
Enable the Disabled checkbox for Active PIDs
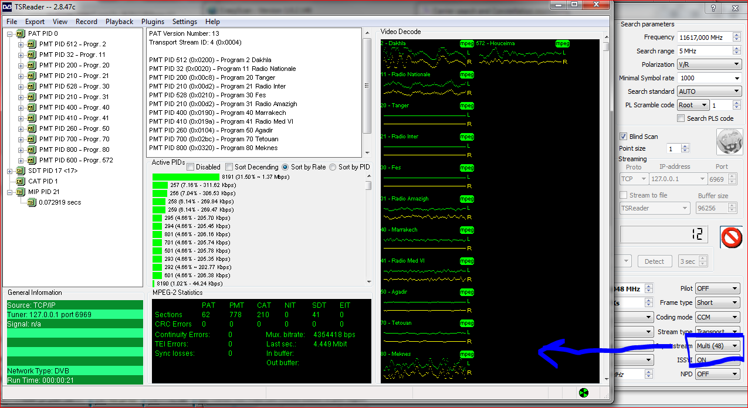191,167
